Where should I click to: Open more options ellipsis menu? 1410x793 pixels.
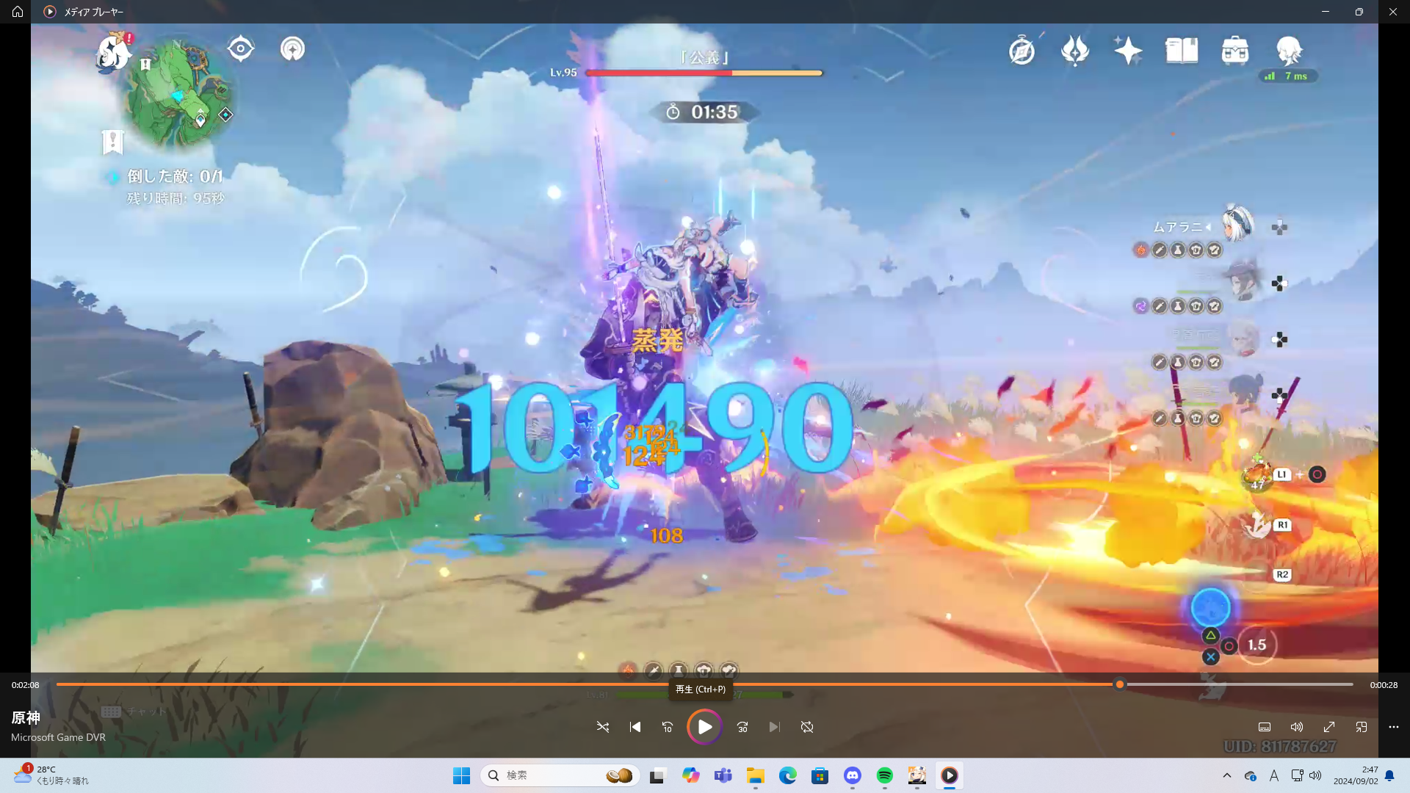[1394, 727]
